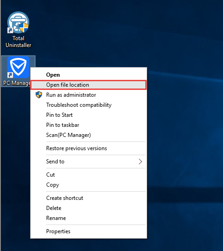Choose Create shortcut
This screenshot has height=251, width=223.
[89, 198]
